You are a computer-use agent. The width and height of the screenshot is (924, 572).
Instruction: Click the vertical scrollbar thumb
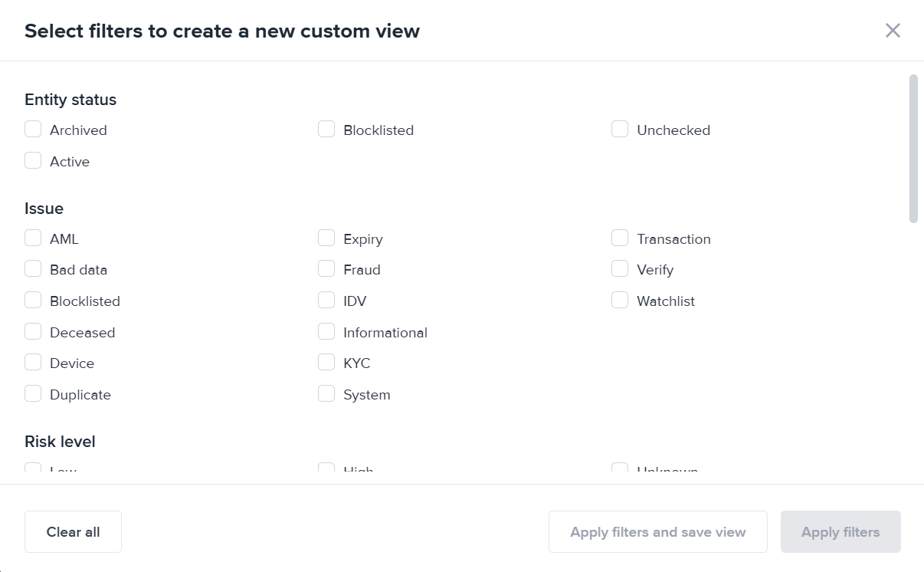pyautogui.click(x=913, y=149)
